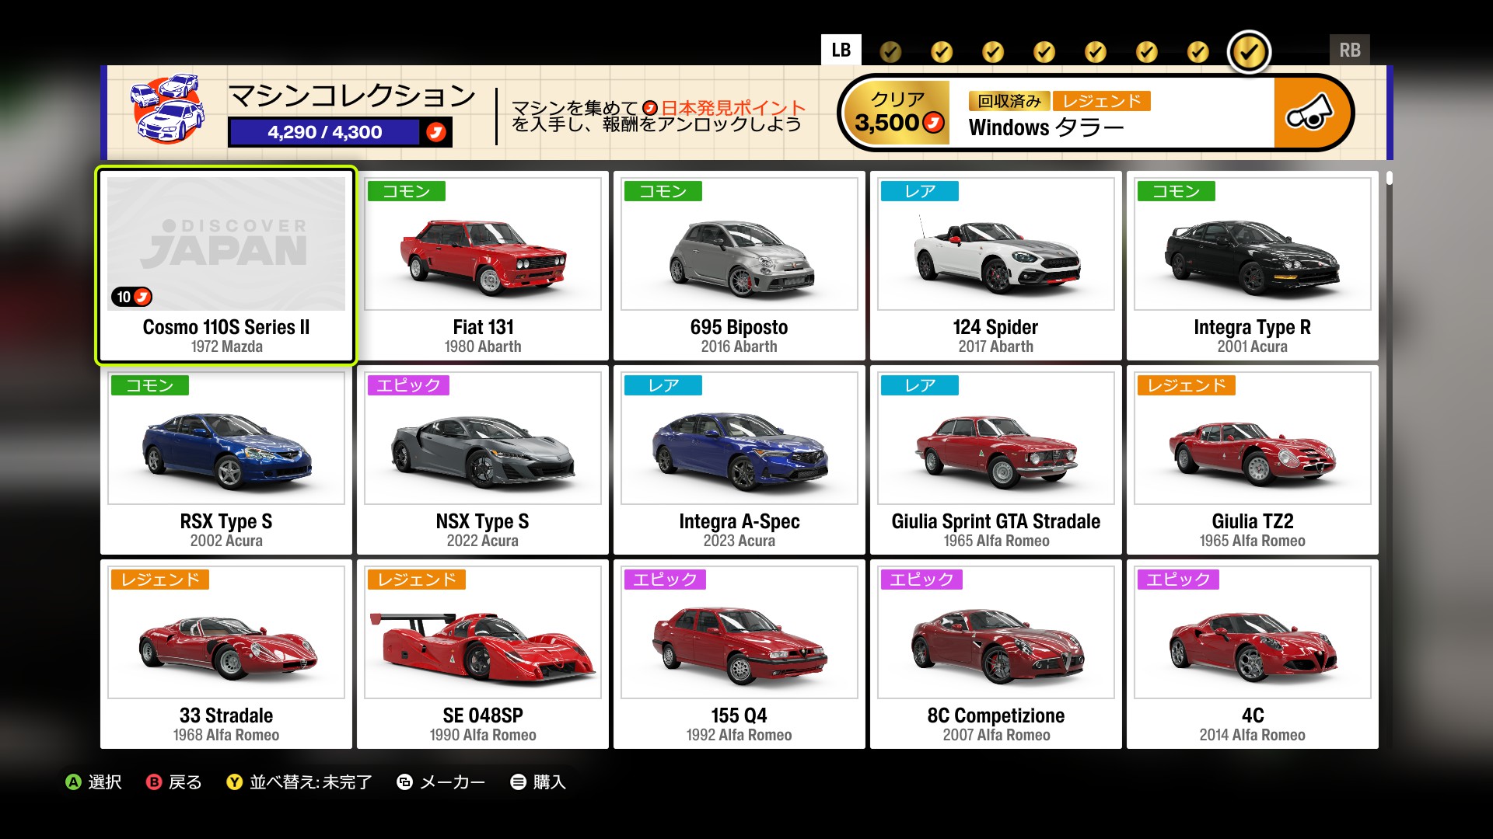This screenshot has width=1493, height=839.
Task: Click the エピック tag on 8C Competizione
Action: [921, 580]
